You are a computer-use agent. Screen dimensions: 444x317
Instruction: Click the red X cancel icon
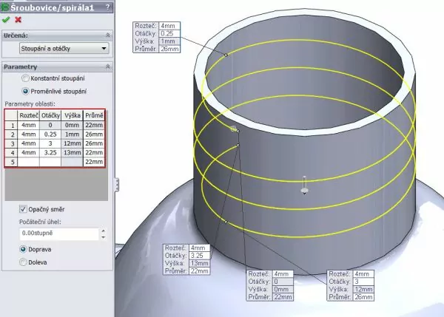18,19
